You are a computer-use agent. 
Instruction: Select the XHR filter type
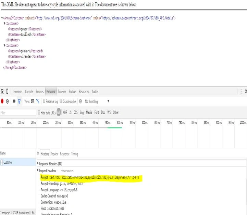(x=65, y=112)
